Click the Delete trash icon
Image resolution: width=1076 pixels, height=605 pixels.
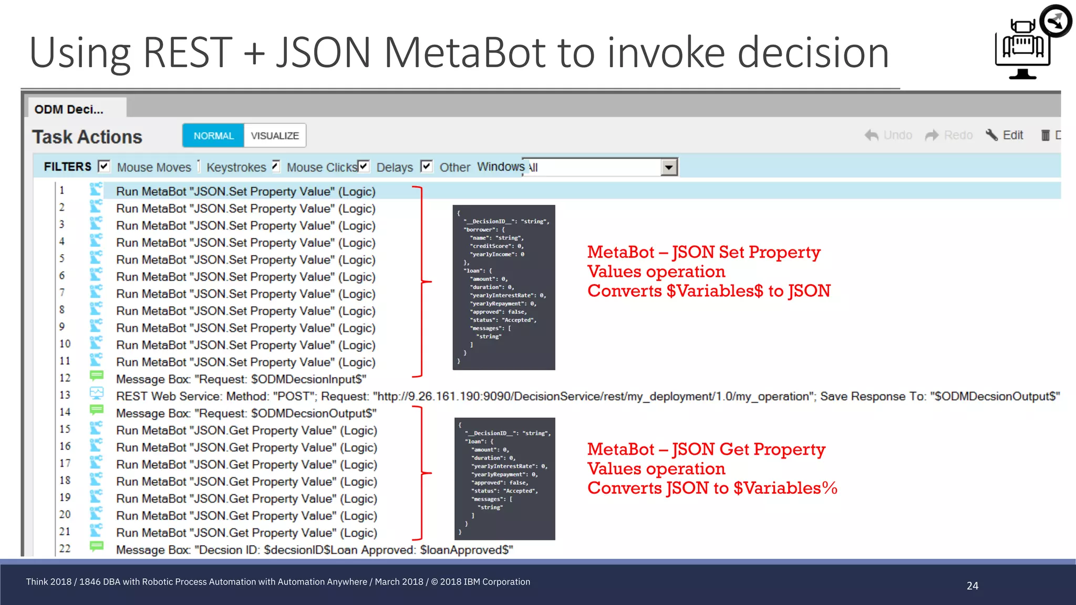pyautogui.click(x=1046, y=135)
